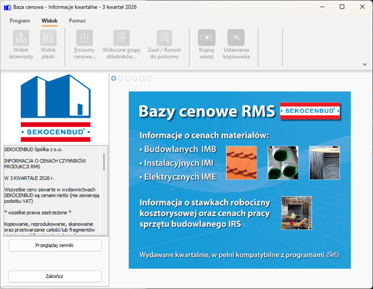
Task: Click the Zakończ button to exit
Action: pos(55,276)
